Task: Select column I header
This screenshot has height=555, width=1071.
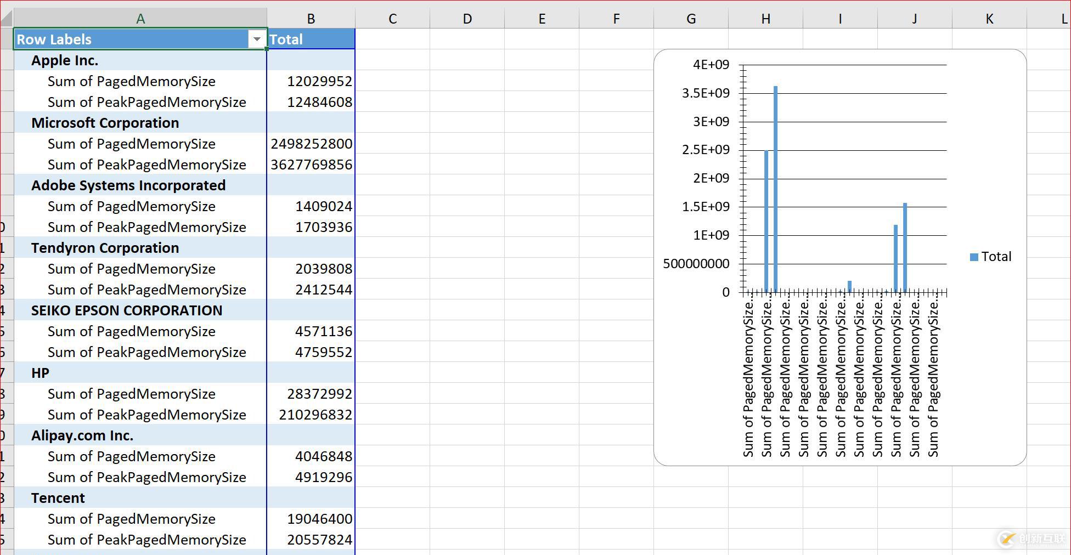Action: pos(841,19)
